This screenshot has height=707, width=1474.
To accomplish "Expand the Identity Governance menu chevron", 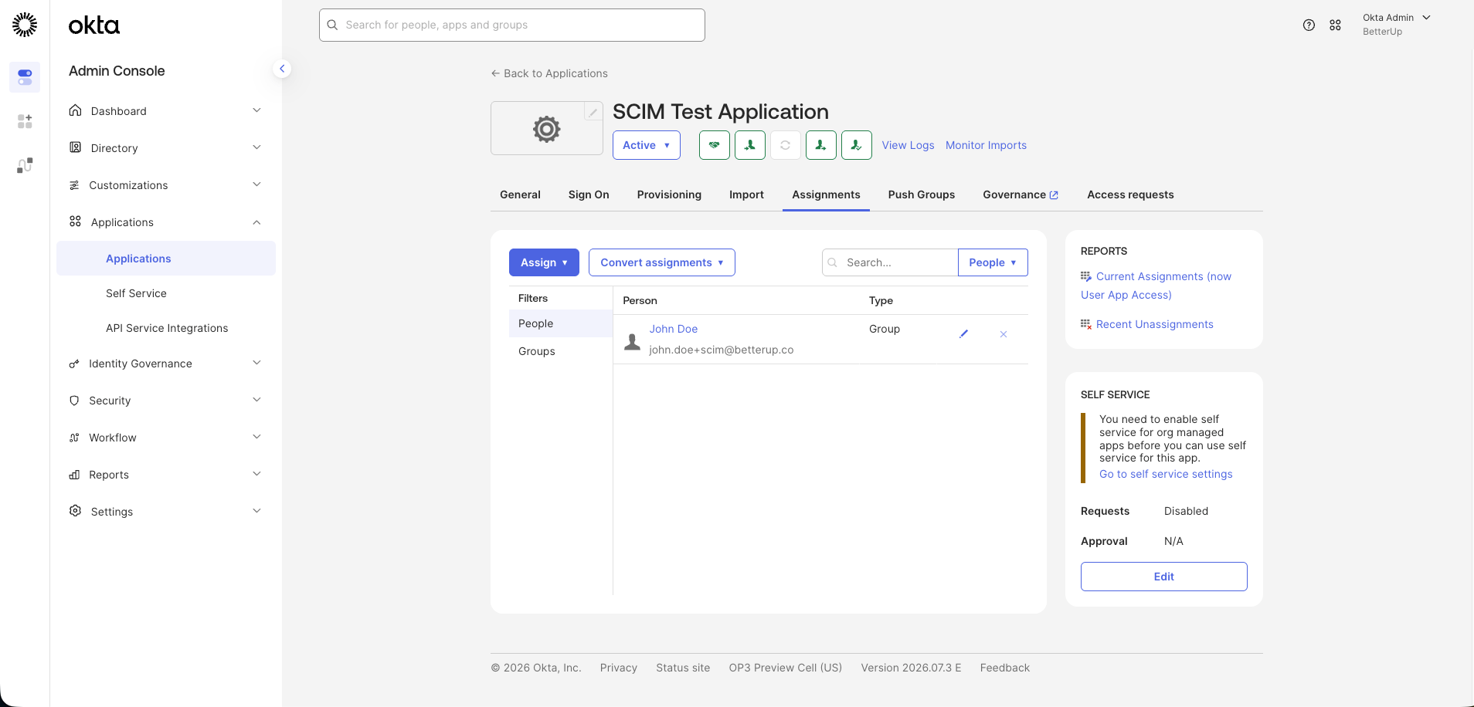I will point(256,363).
